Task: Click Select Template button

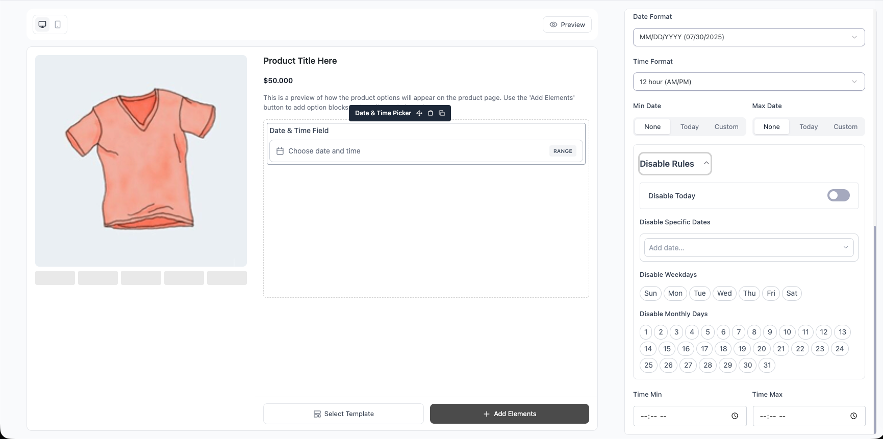Action: [x=343, y=414]
